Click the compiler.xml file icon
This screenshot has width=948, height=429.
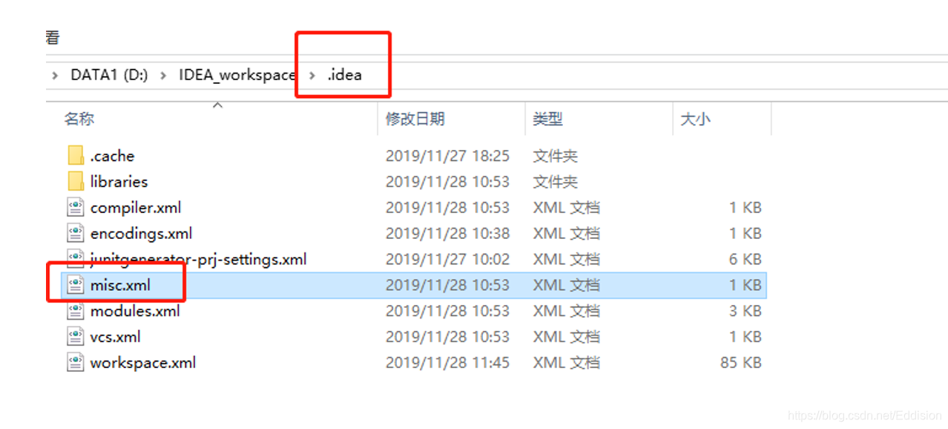click(x=76, y=207)
